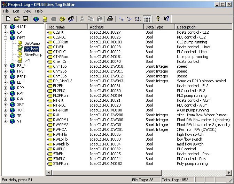The height and width of the screenshot is (184, 234).
Task: Click the yellow question mark help icon
Action: point(157,19)
